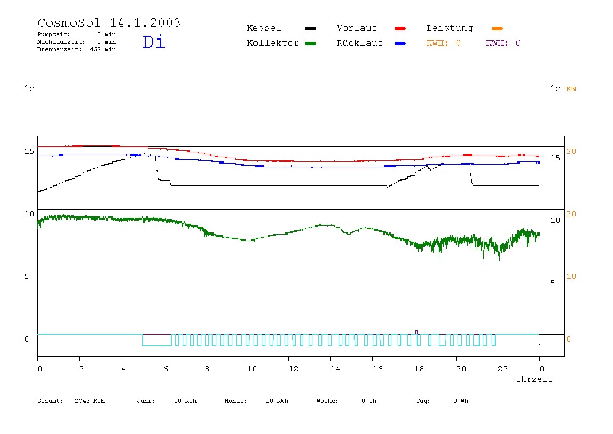Click the hour 22 tick label
Image resolution: width=613 pixels, height=434 pixels.
point(502,369)
